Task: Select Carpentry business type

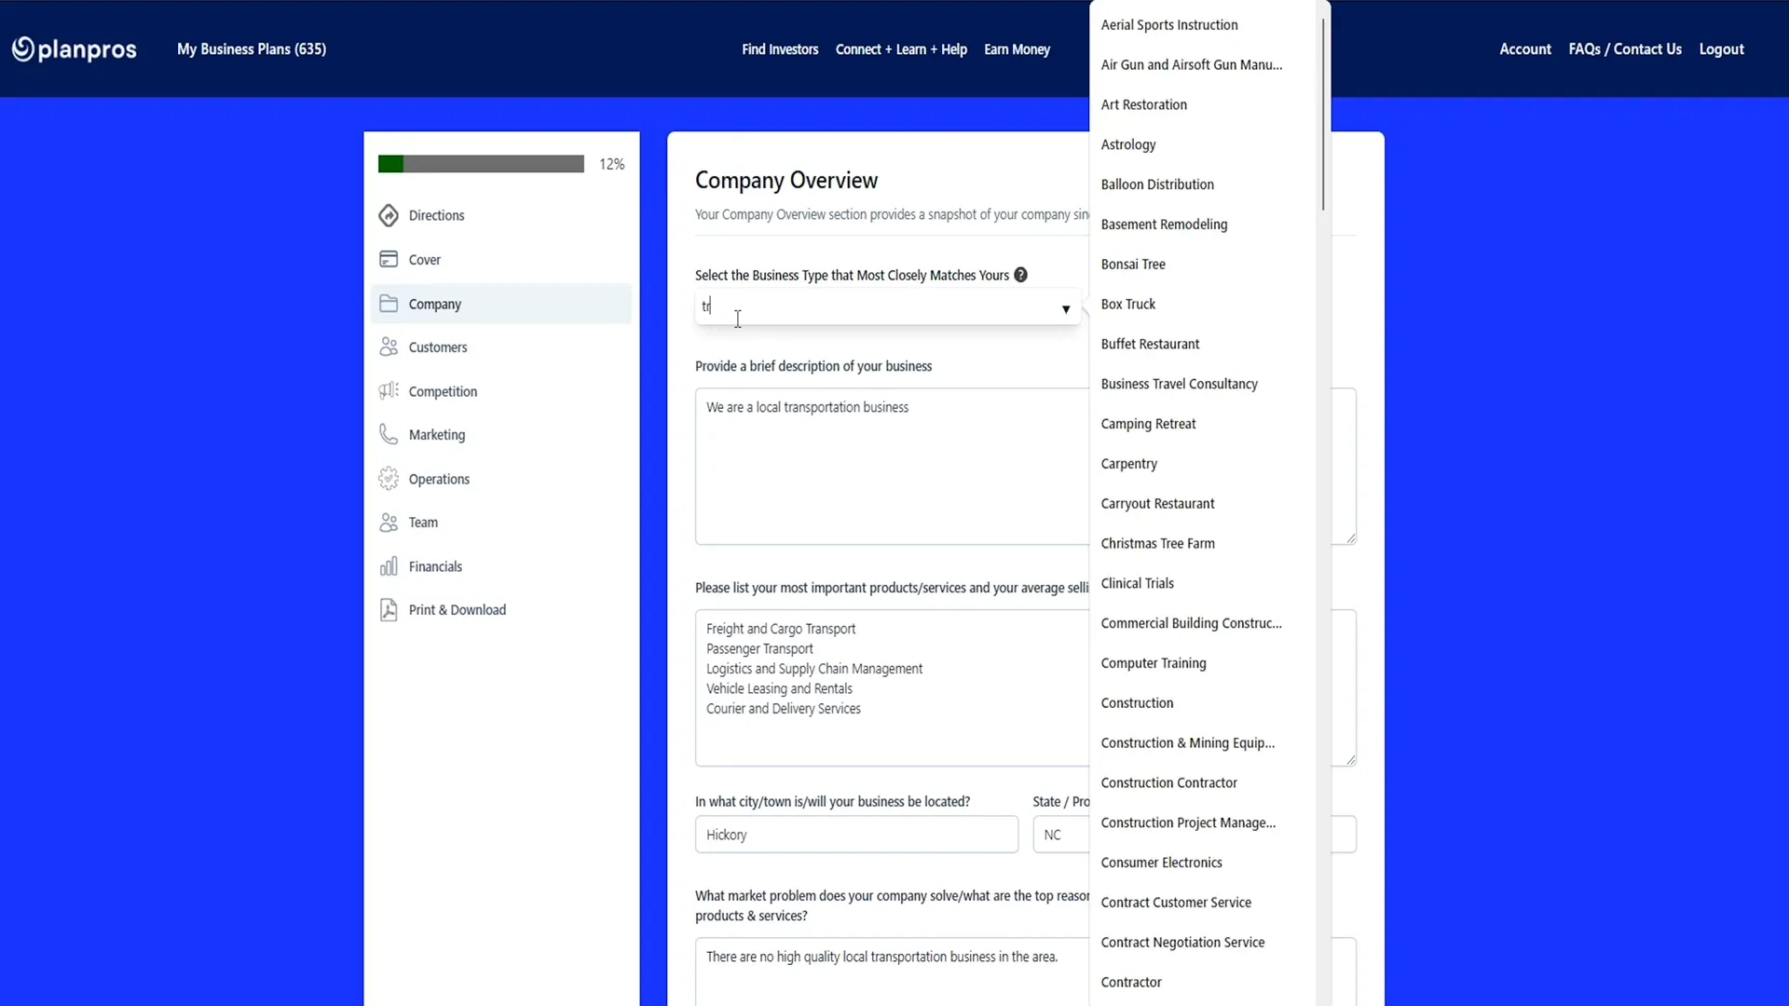Action: pyautogui.click(x=1202, y=464)
